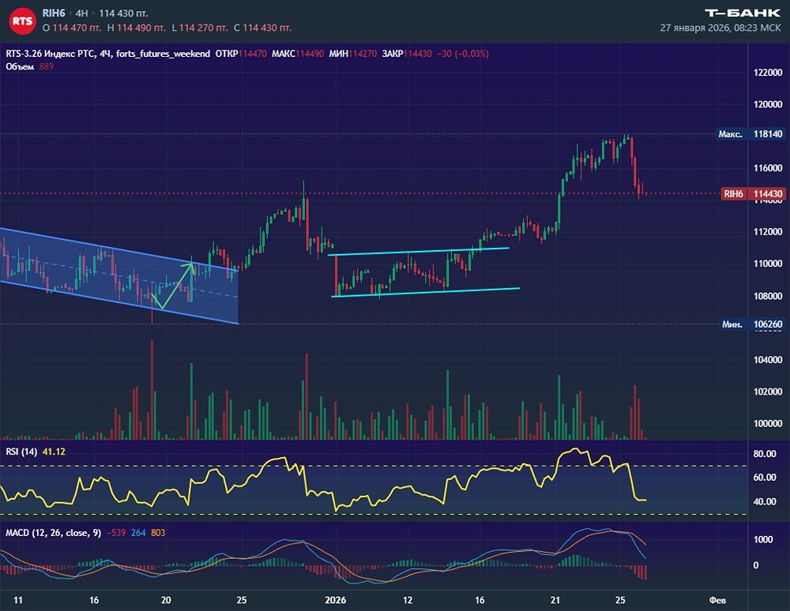This screenshot has height=611, width=790.
Task: Click the 100000 price axis label
Action: [768, 423]
